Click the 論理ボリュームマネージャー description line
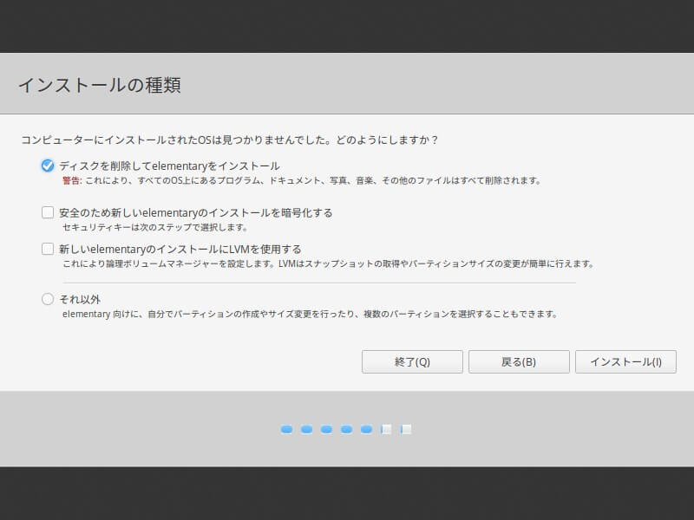Viewport: 694px width, 520px height. [328, 263]
